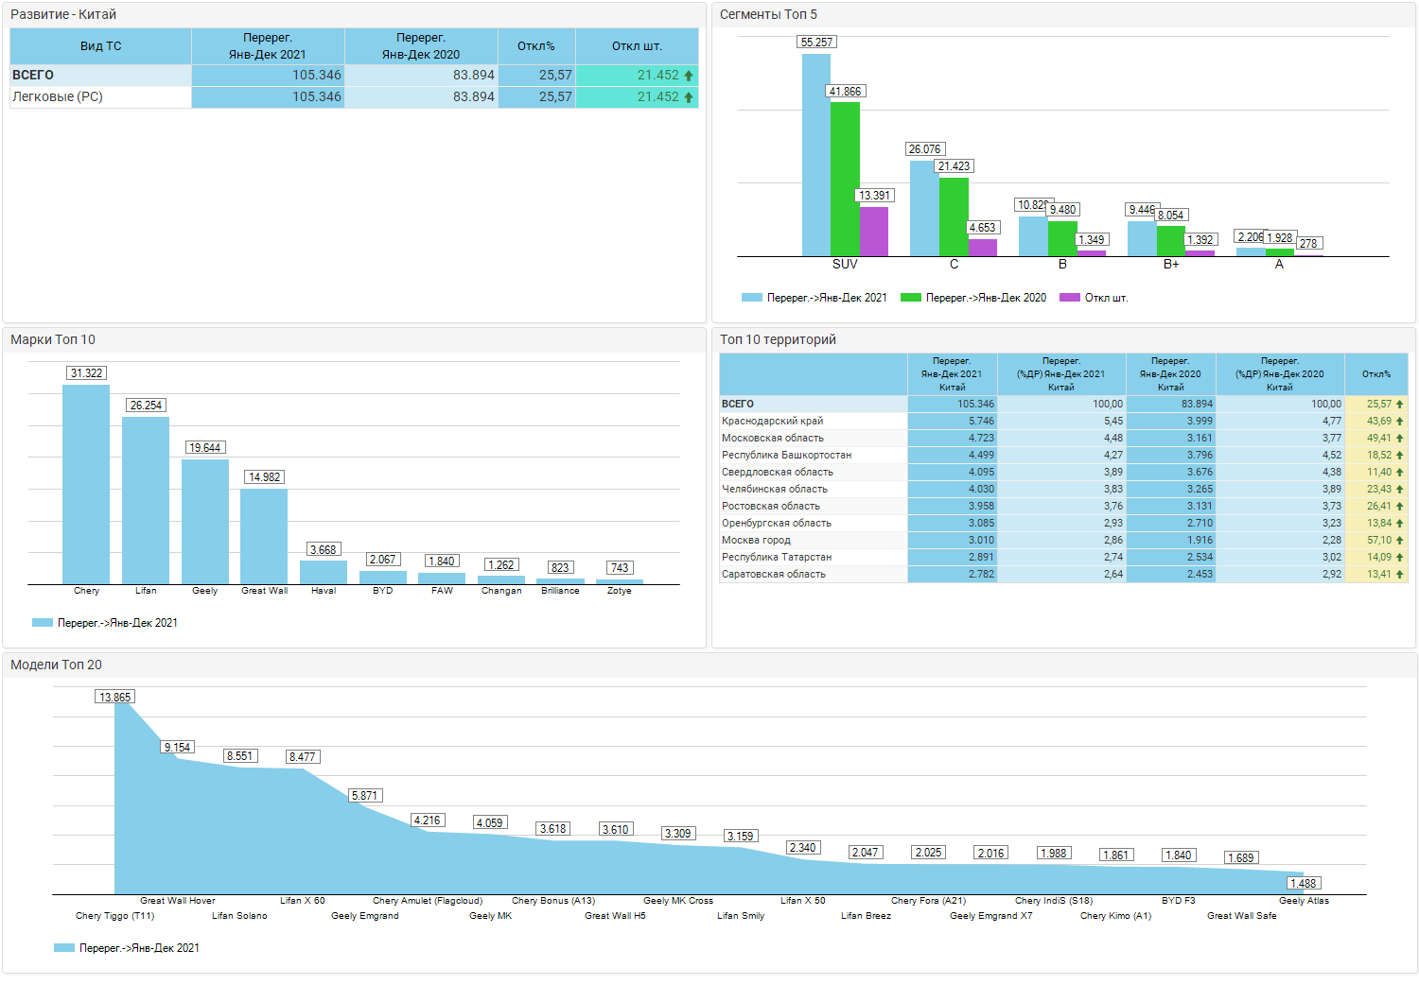
Task: Open Свердловская область territory row
Action: point(1063,473)
